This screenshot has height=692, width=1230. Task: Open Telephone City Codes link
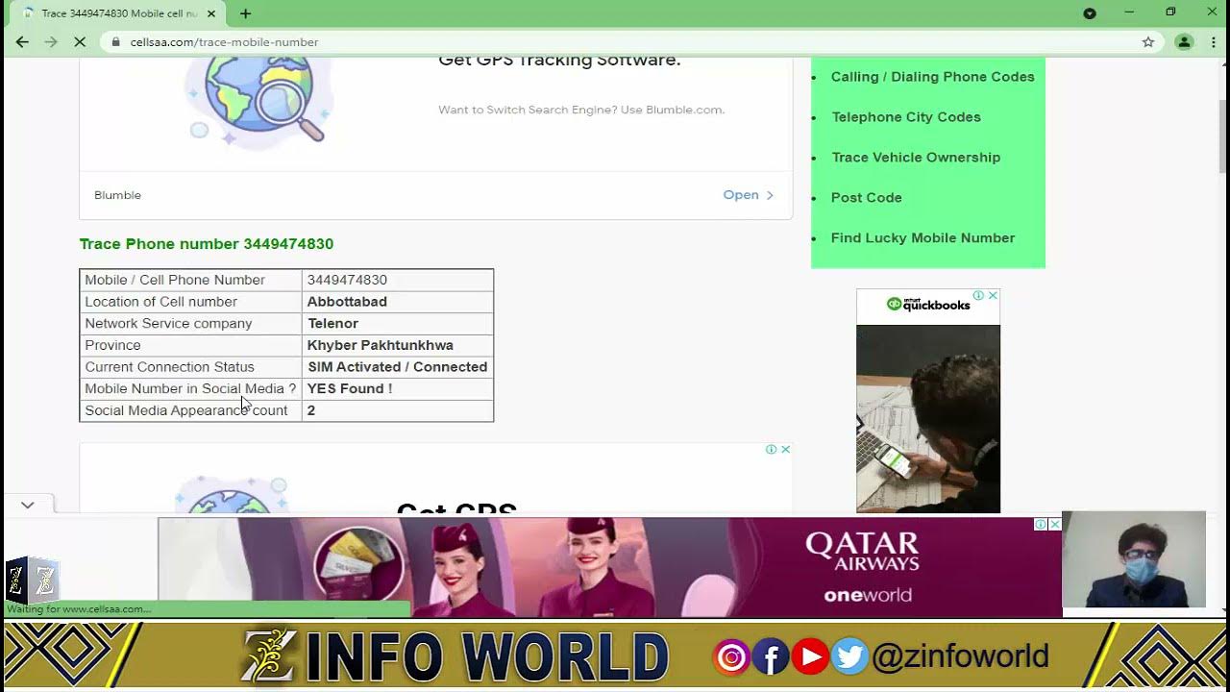click(x=906, y=117)
